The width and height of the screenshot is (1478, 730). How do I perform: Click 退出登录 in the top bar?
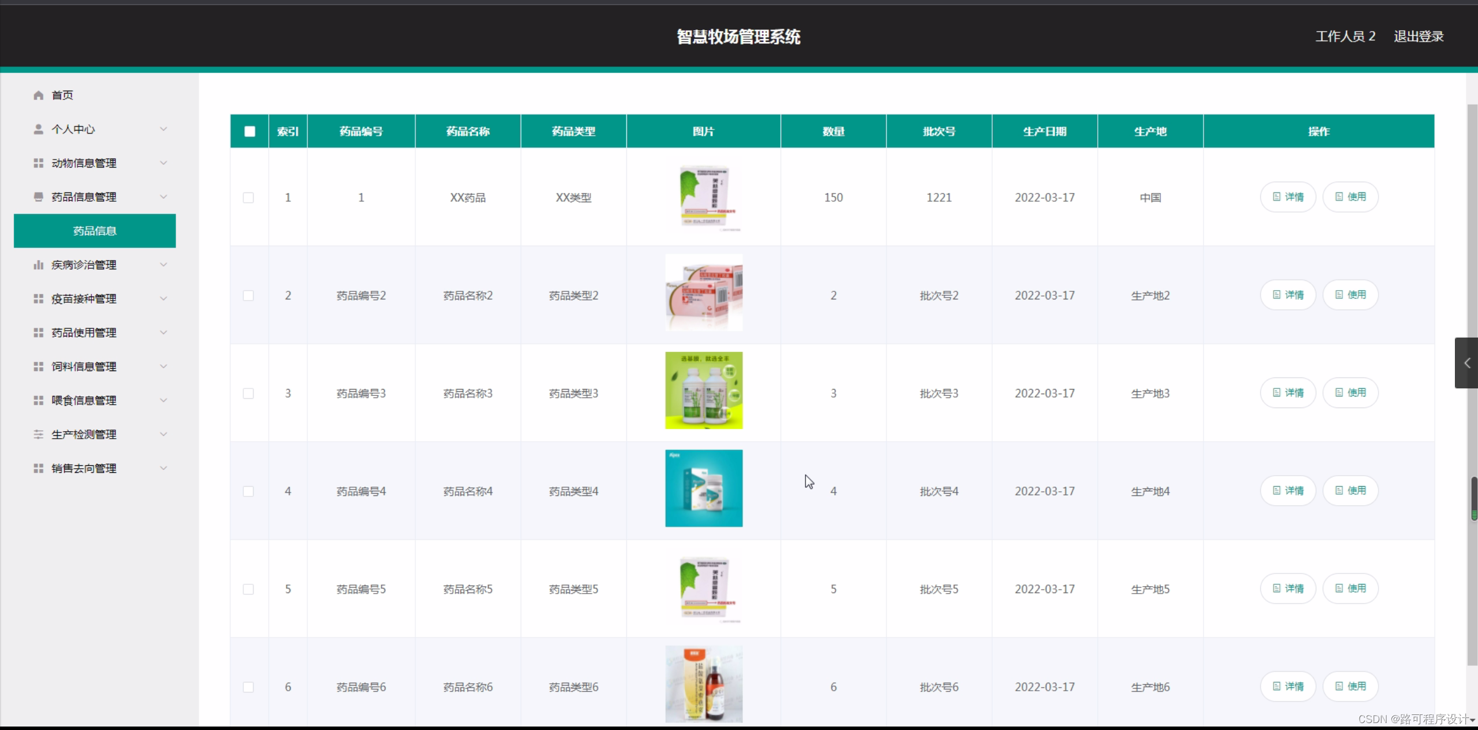[x=1418, y=36]
